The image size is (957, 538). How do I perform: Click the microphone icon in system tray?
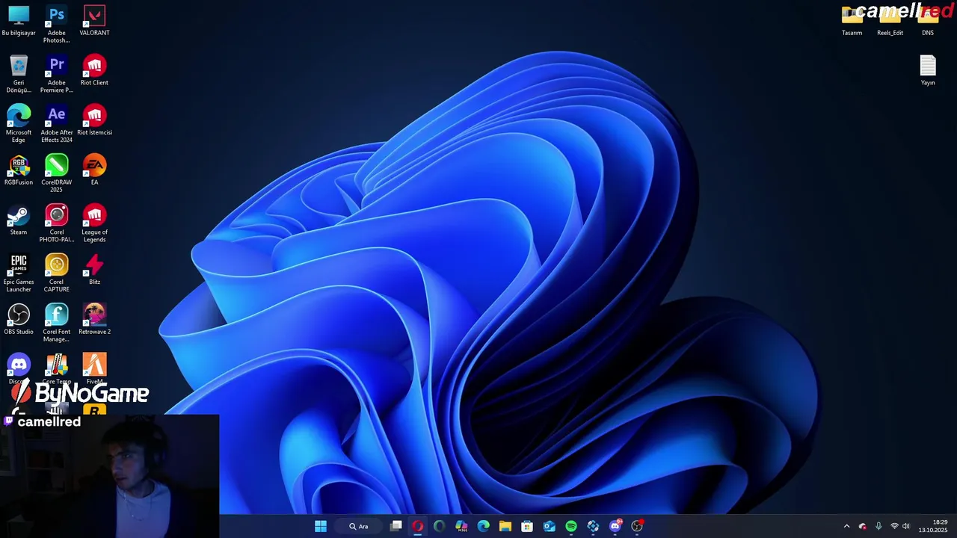878,526
